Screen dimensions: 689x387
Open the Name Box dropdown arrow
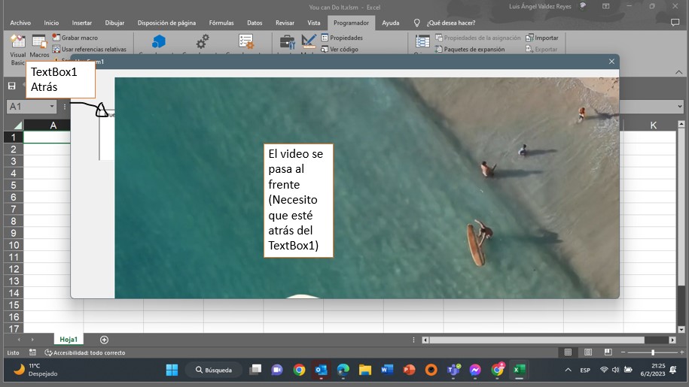coord(52,107)
